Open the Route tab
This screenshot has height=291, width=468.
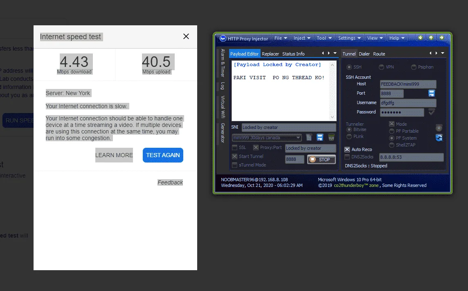click(379, 54)
